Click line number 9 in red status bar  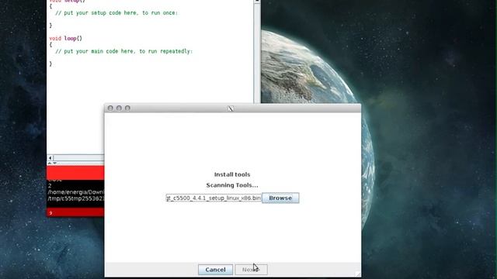coord(50,213)
